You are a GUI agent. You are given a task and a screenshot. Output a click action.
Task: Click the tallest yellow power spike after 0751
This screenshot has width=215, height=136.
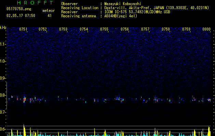[24, 130]
